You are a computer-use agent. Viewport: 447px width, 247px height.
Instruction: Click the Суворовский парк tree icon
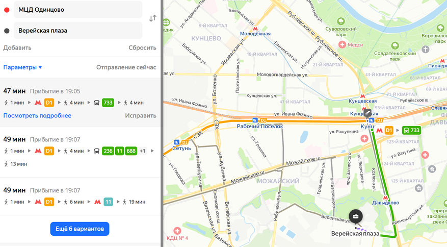340,21
